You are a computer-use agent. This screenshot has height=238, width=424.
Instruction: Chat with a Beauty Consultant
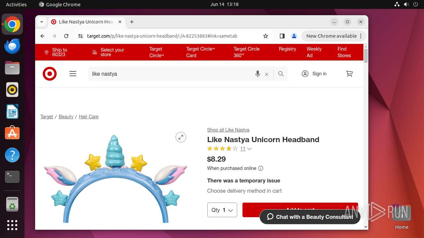(310, 217)
